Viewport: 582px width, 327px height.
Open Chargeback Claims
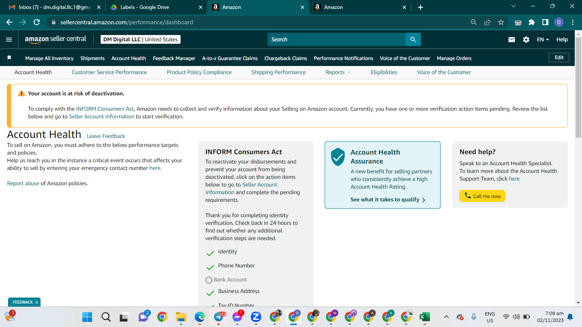pos(286,58)
